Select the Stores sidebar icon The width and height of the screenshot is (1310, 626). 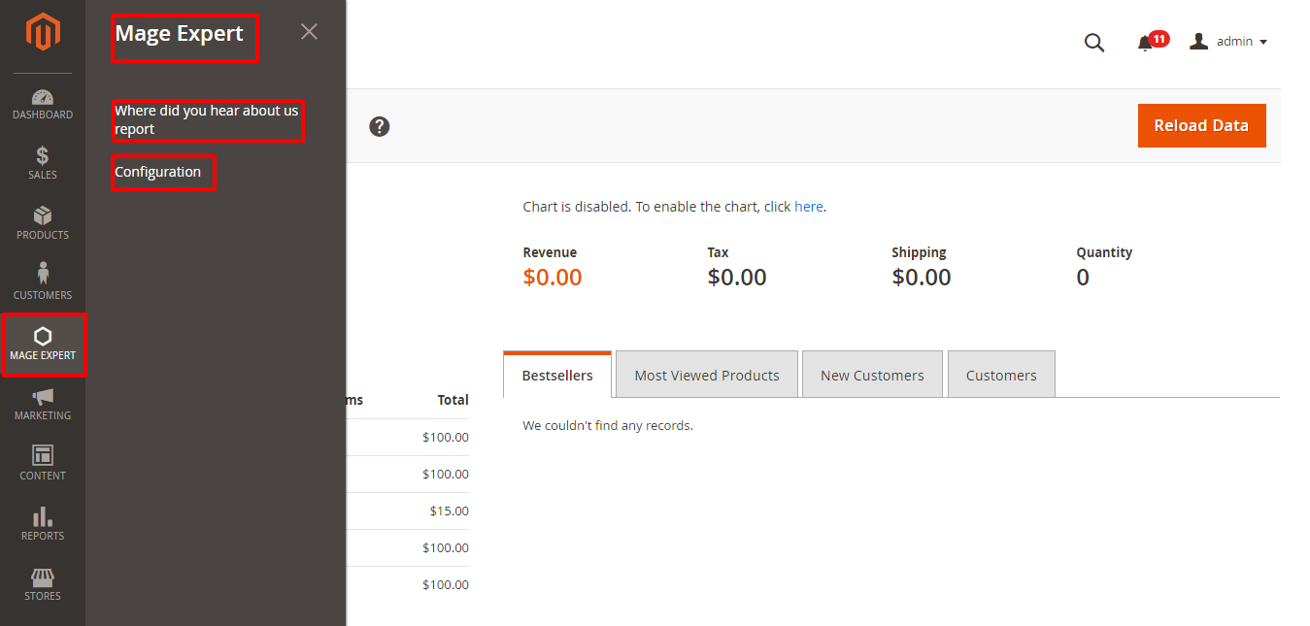point(43,583)
